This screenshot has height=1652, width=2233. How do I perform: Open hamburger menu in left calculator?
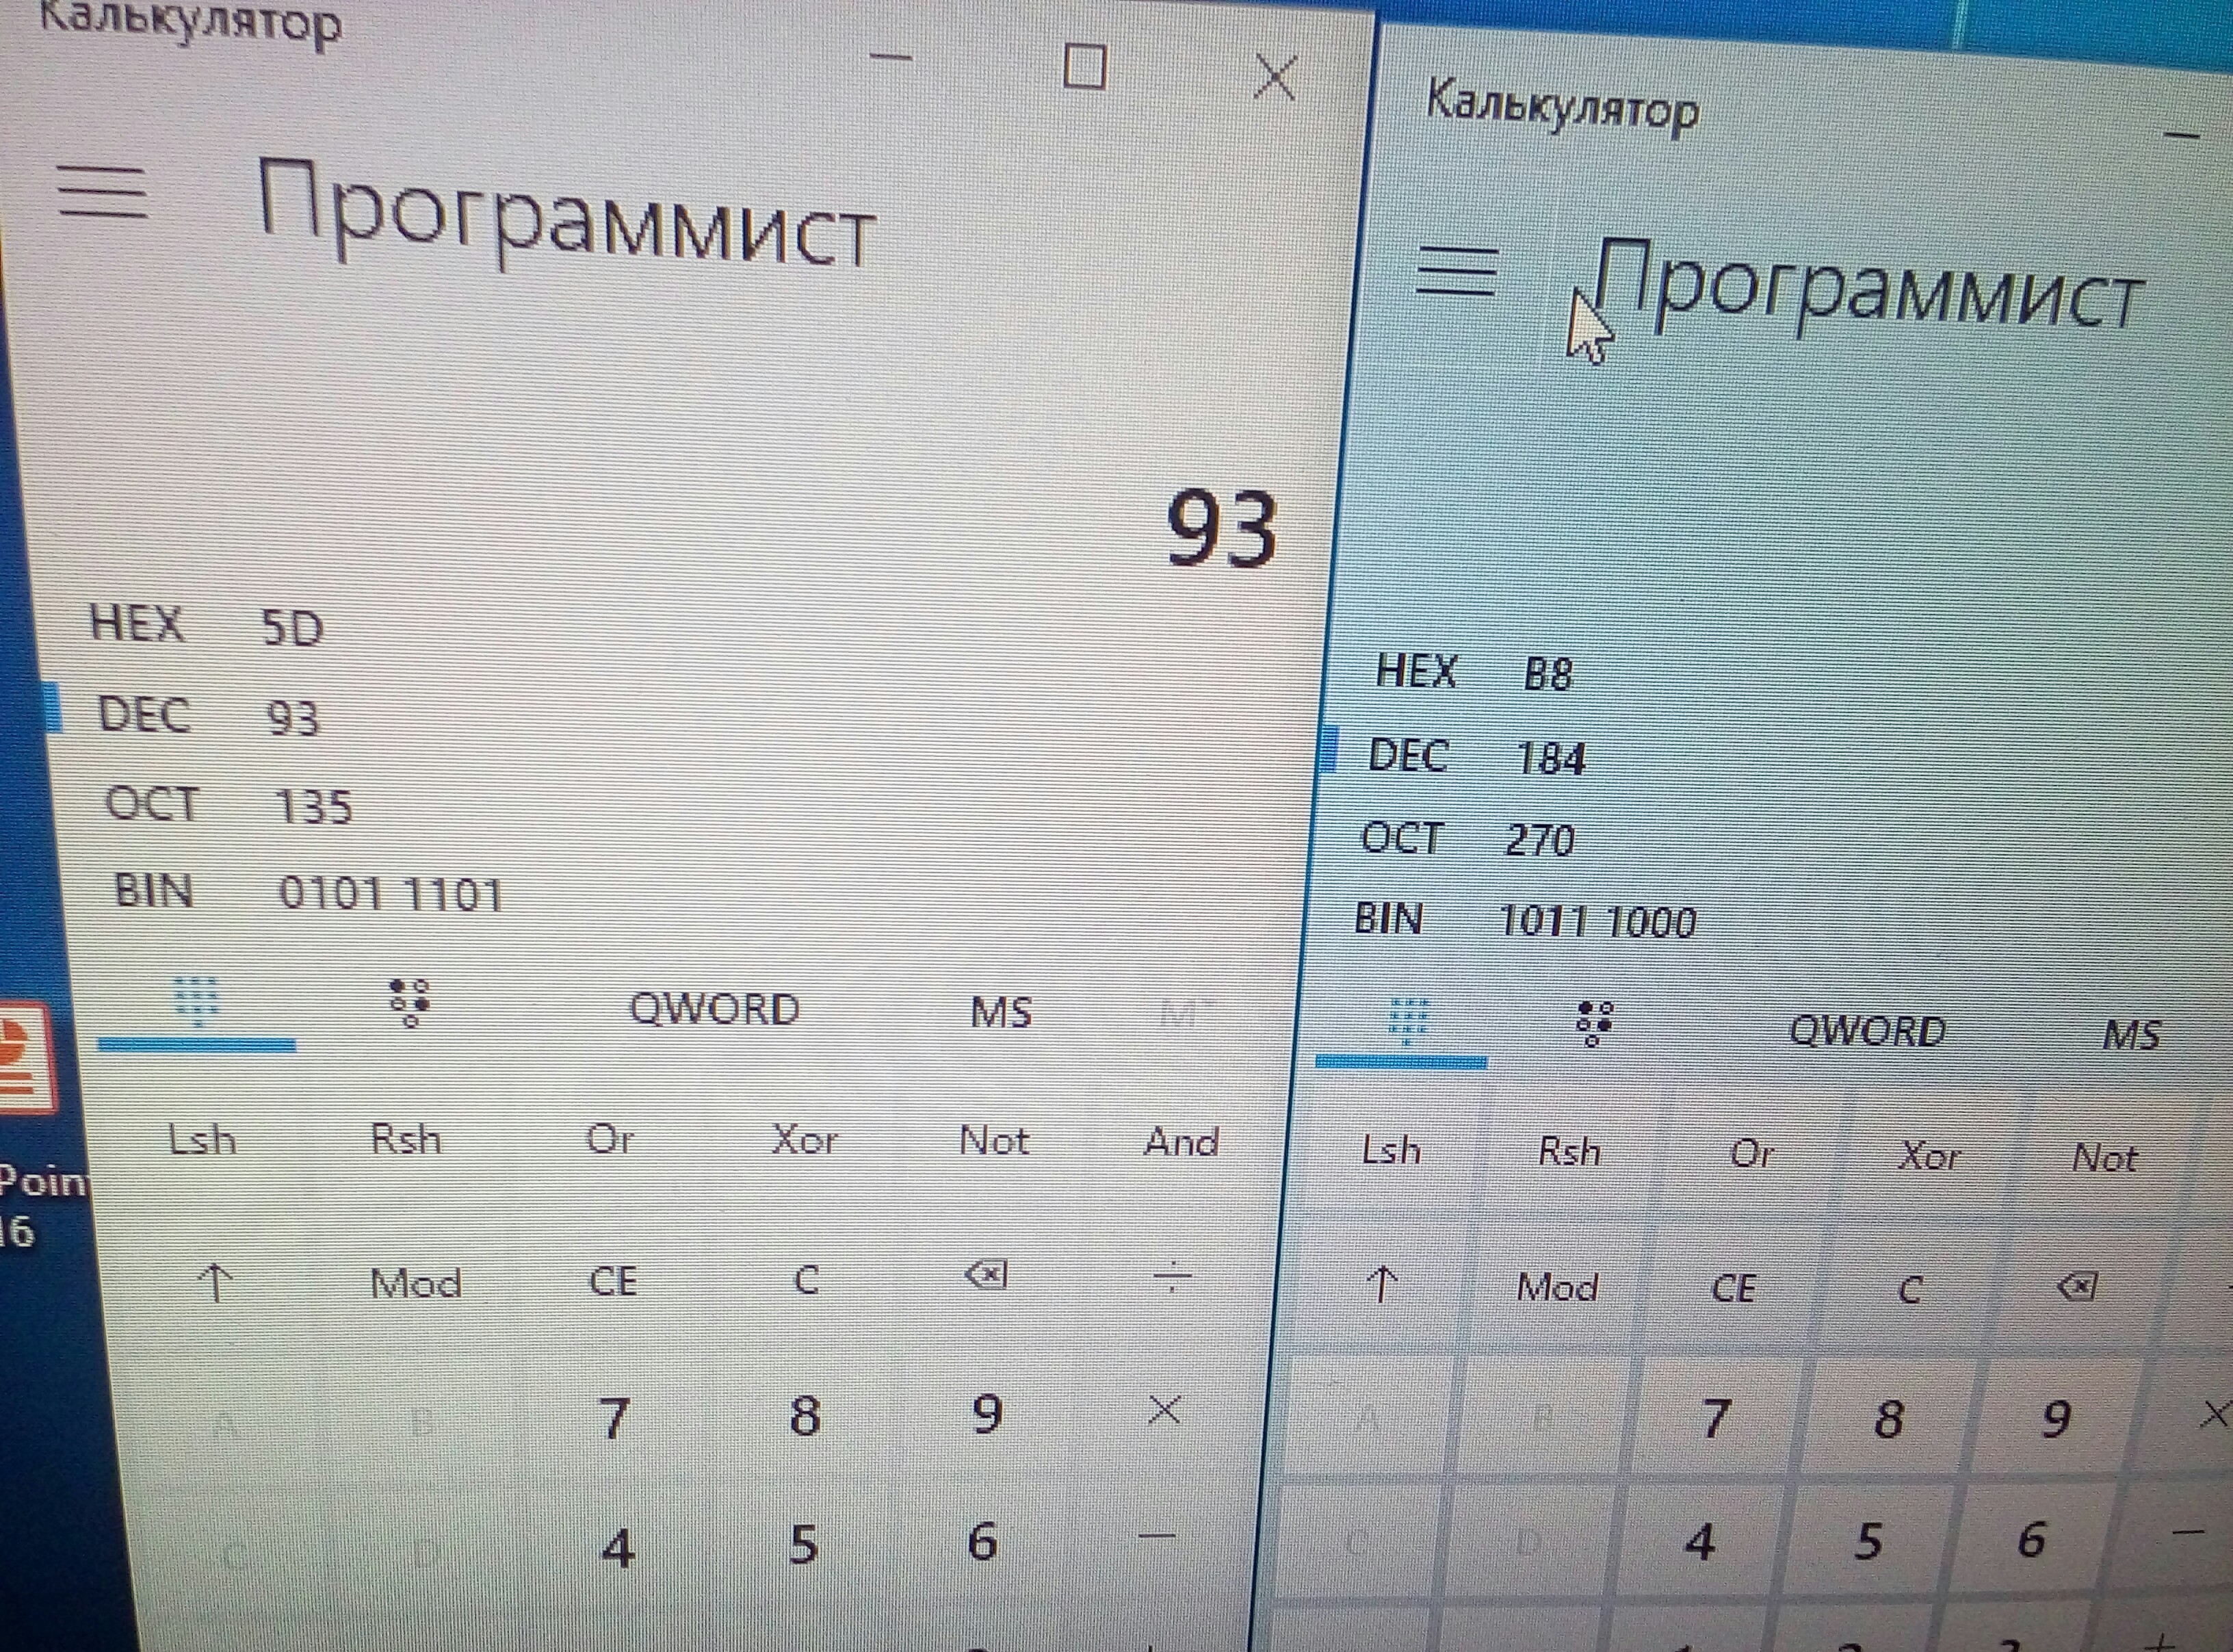pos(101,191)
